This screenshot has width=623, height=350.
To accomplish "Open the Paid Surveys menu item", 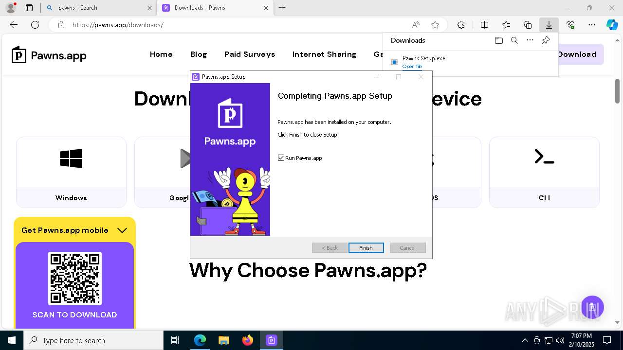I will (x=250, y=54).
